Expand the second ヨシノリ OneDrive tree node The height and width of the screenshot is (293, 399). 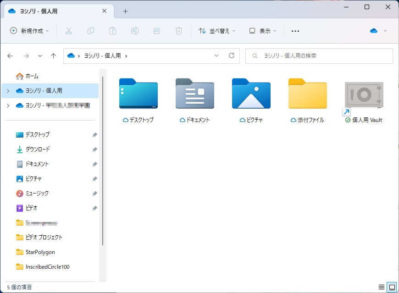coord(8,105)
